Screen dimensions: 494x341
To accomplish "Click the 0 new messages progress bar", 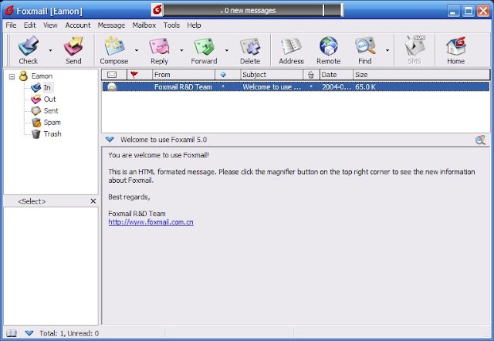I will (252, 10).
